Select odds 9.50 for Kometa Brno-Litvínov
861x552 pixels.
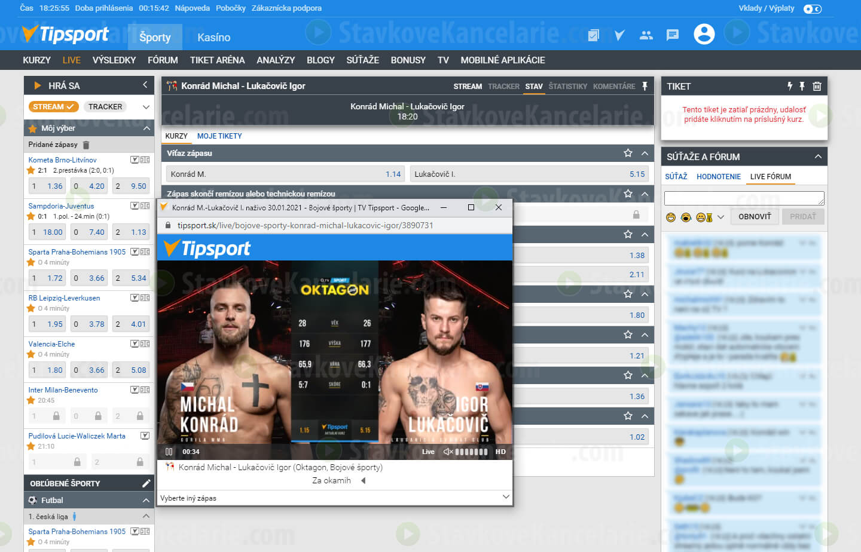point(132,186)
